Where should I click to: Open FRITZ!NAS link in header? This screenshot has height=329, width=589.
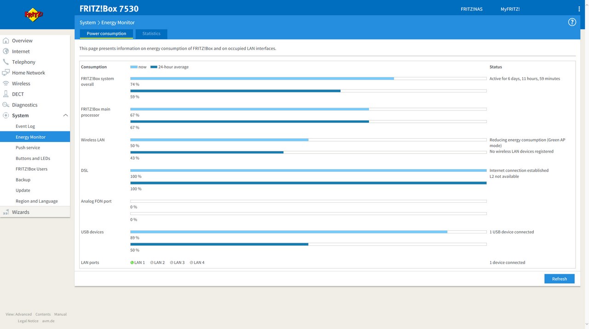472,9
